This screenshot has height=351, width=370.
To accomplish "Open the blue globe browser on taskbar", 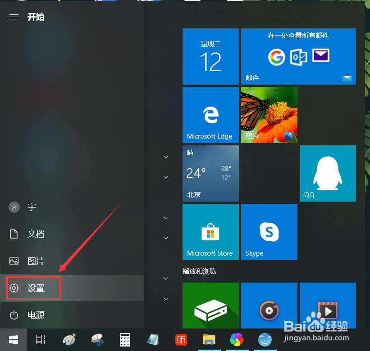I will point(265,340).
